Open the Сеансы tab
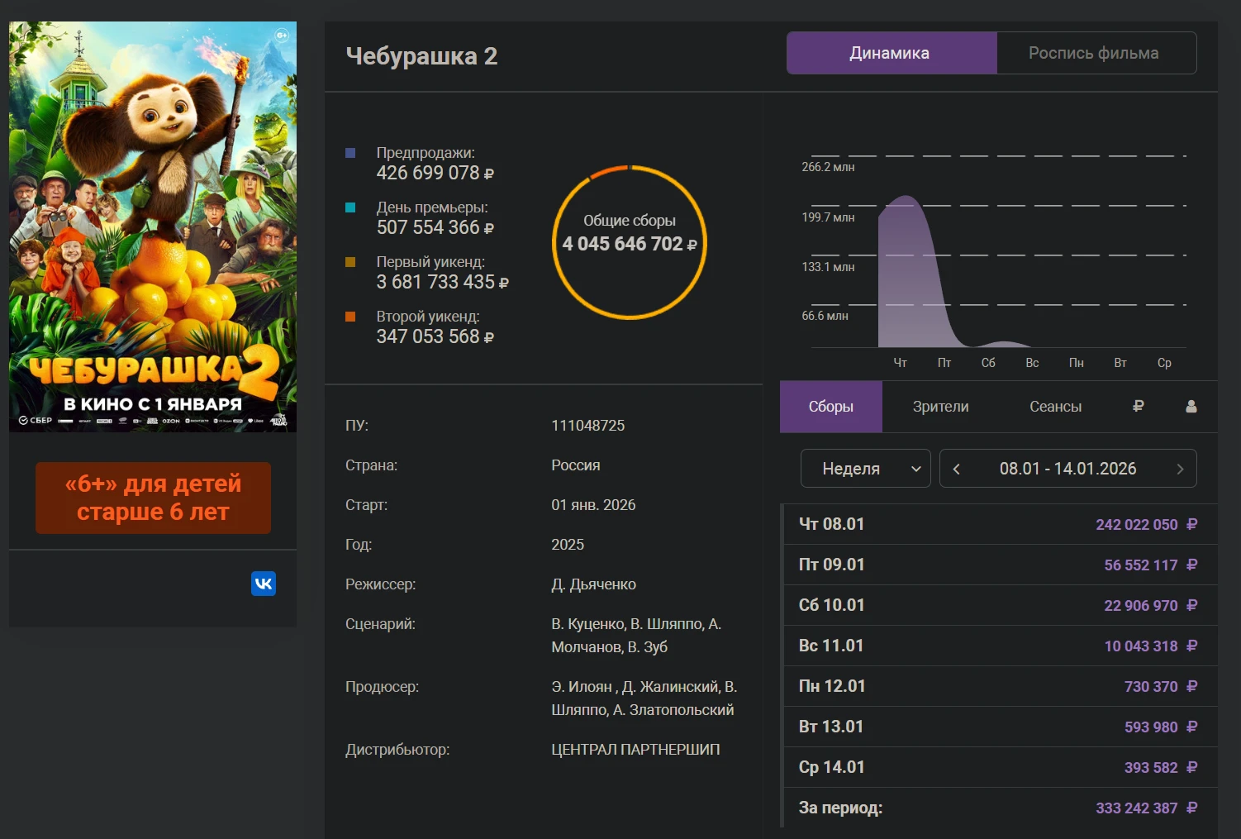Screen dimensions: 1241x839 [x=1055, y=407]
